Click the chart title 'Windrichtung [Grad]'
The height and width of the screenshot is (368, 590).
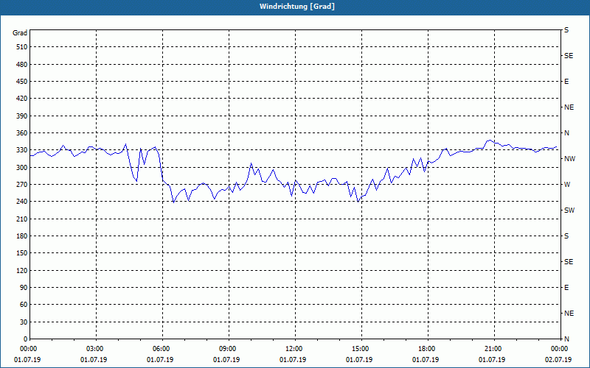297,7
